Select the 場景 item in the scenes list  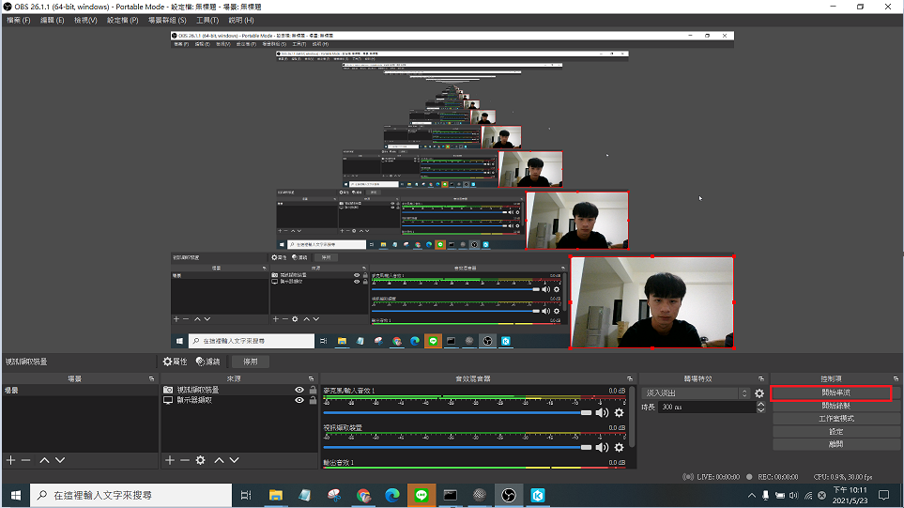coord(80,391)
